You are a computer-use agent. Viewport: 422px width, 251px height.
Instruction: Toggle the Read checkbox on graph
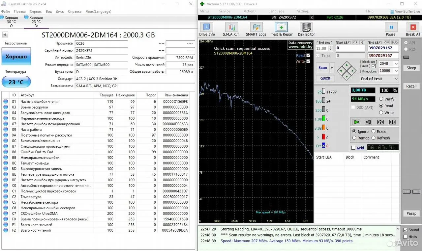point(308,55)
